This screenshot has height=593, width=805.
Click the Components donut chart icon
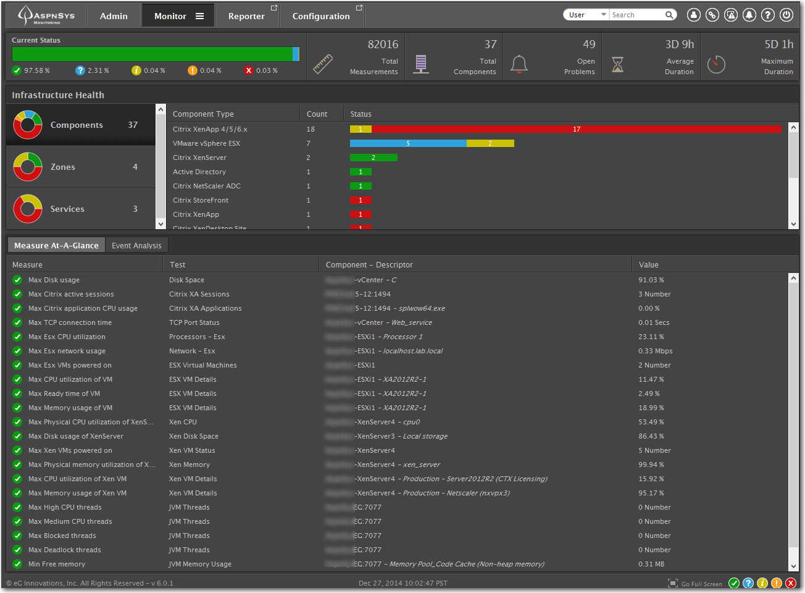click(28, 125)
